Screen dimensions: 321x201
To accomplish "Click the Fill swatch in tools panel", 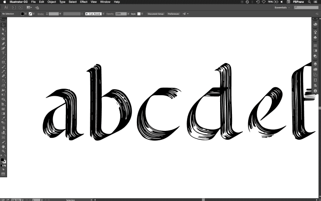I will point(2,160).
